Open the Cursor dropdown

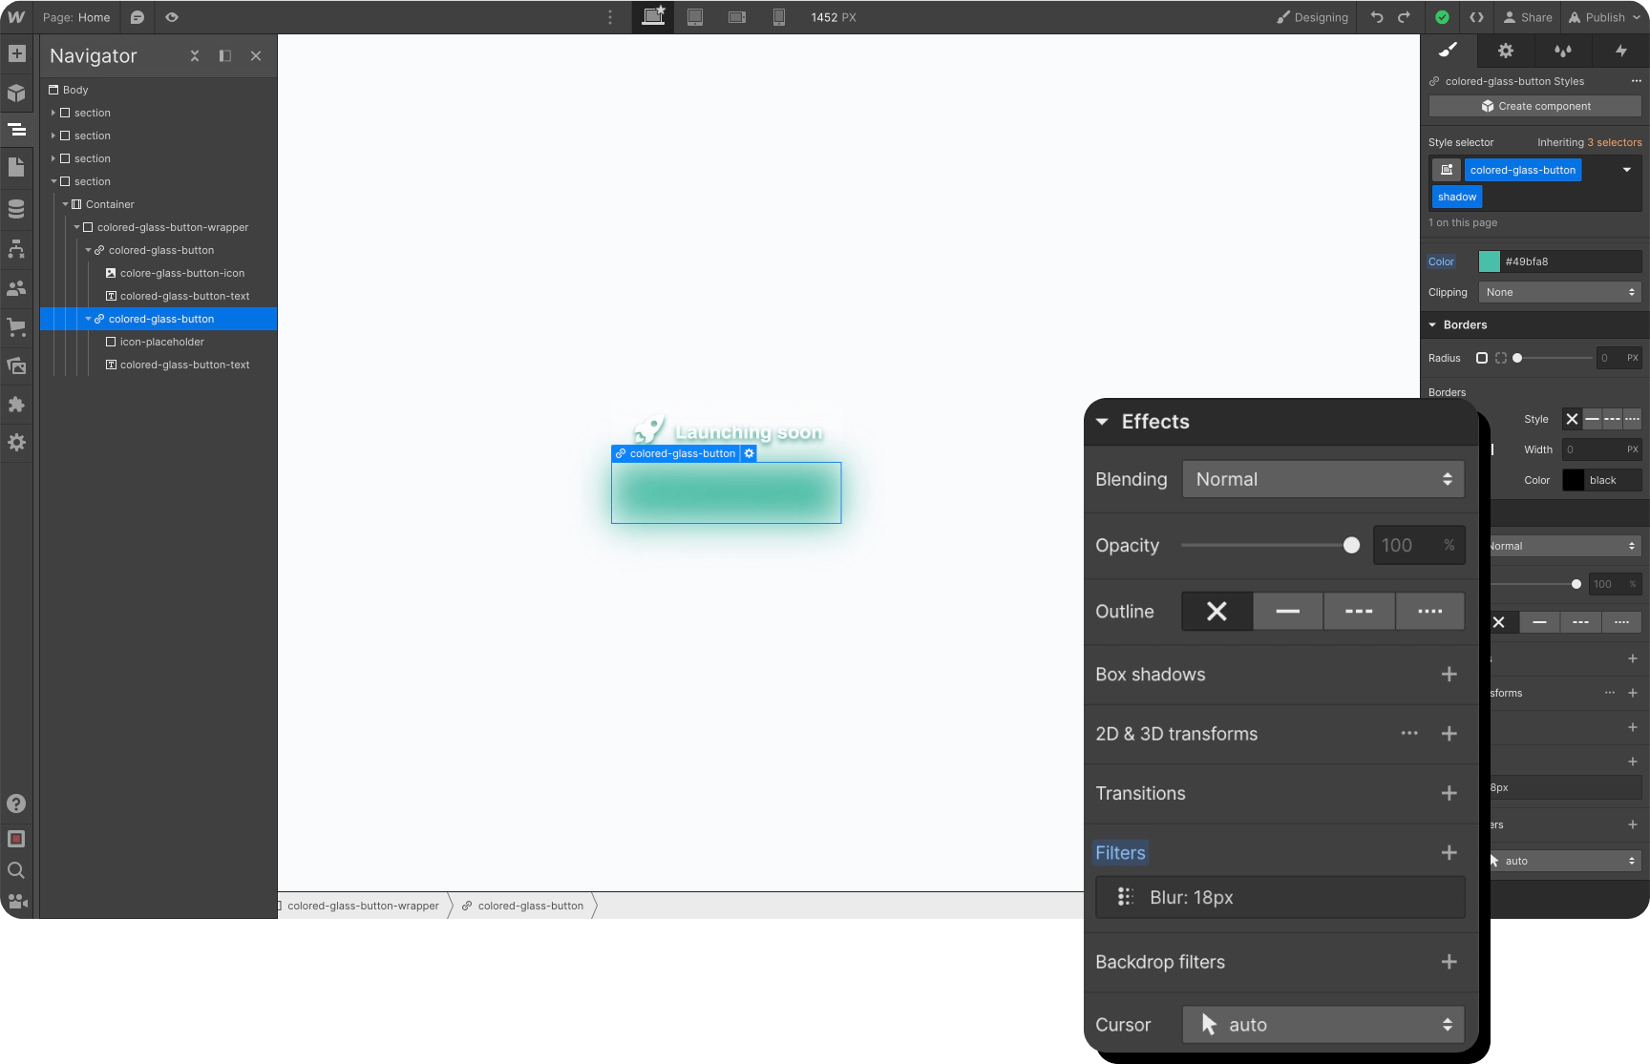click(1322, 1024)
